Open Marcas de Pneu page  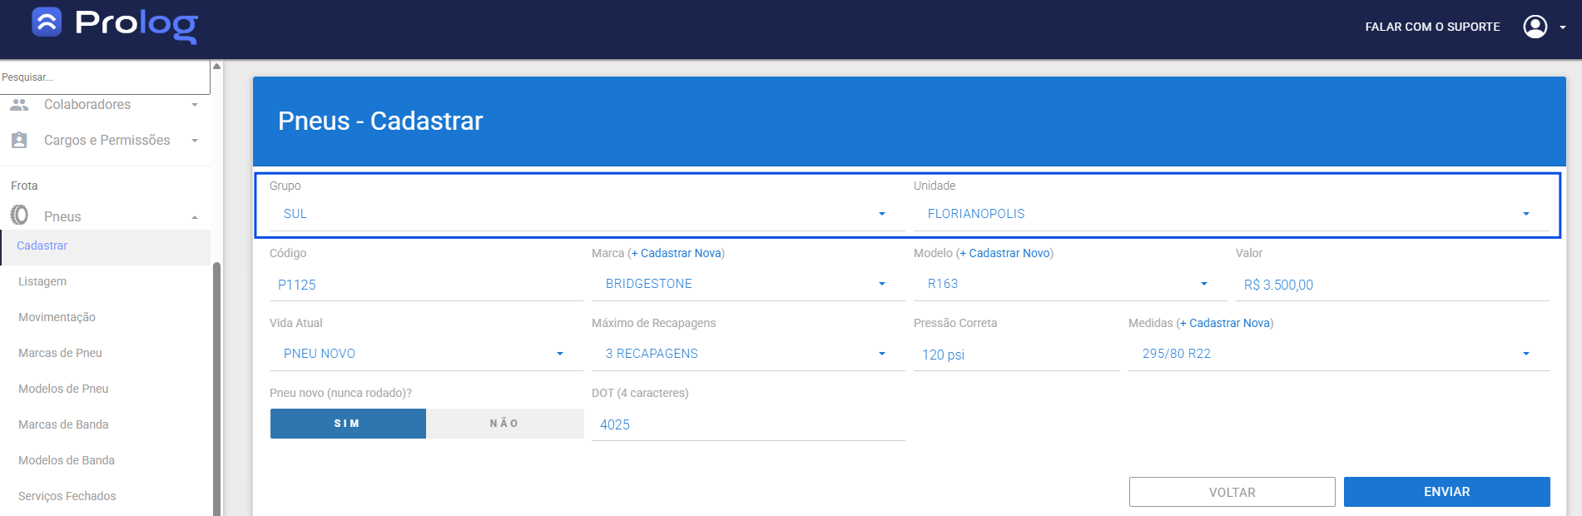pos(60,353)
